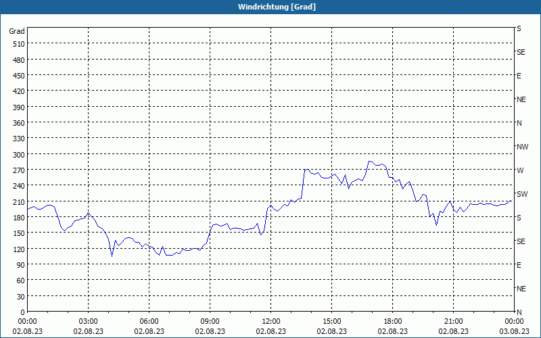Click the 18:00 time label

point(393,322)
